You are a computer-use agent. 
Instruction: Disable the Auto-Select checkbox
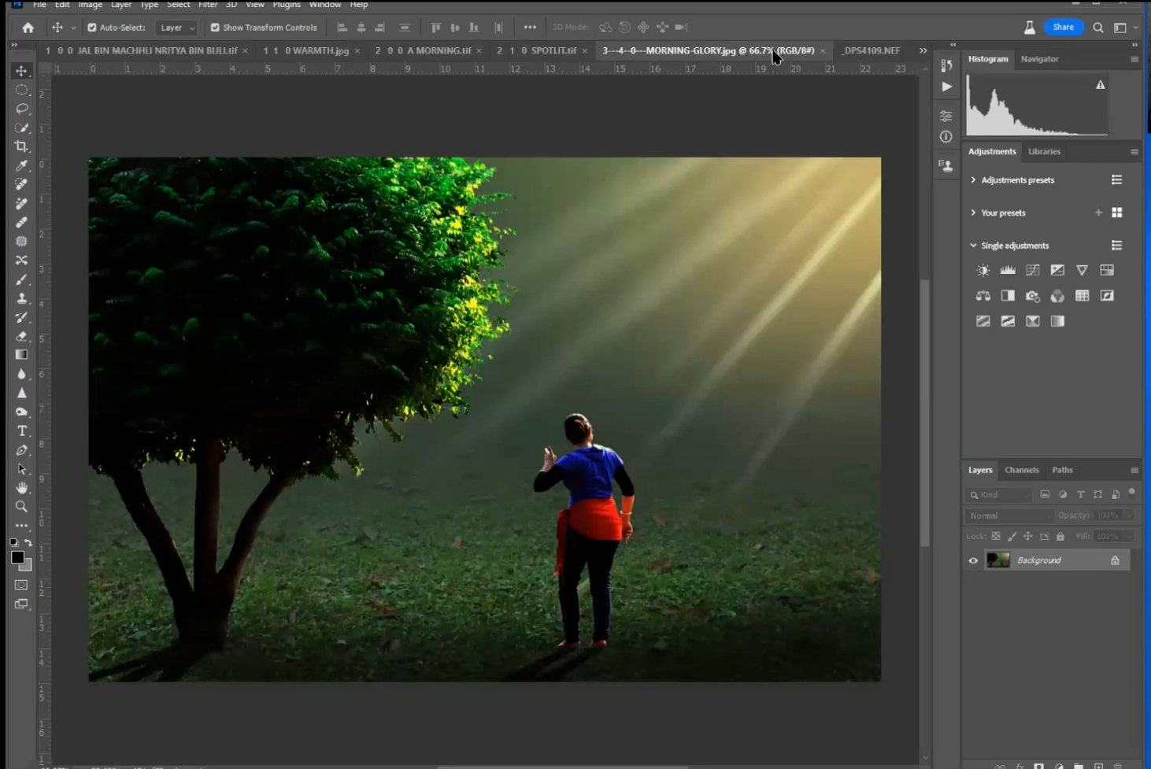[x=92, y=28]
